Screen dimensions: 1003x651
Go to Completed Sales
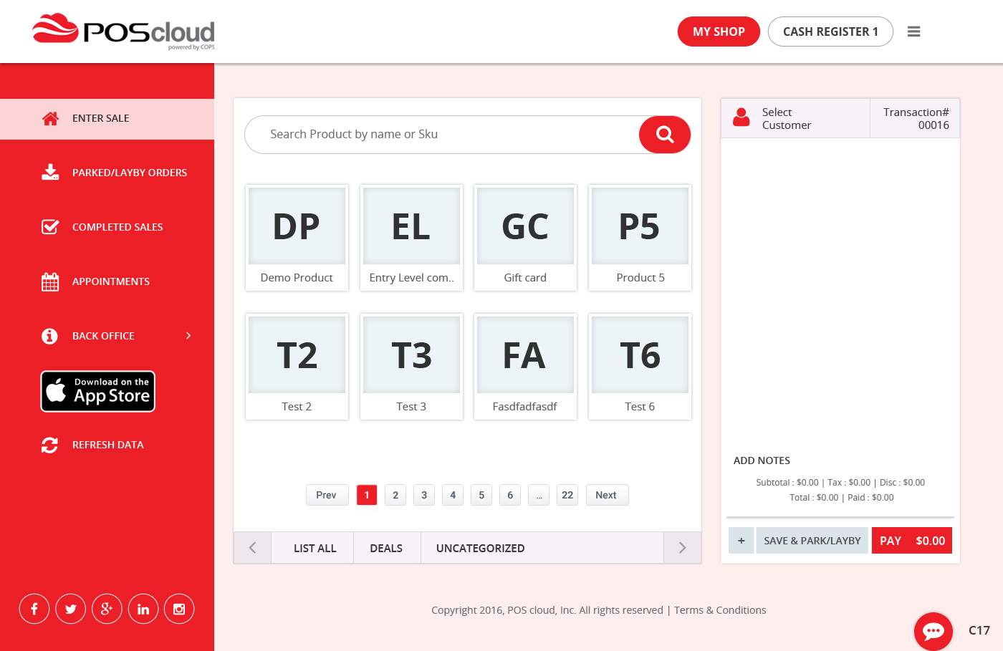coord(117,227)
